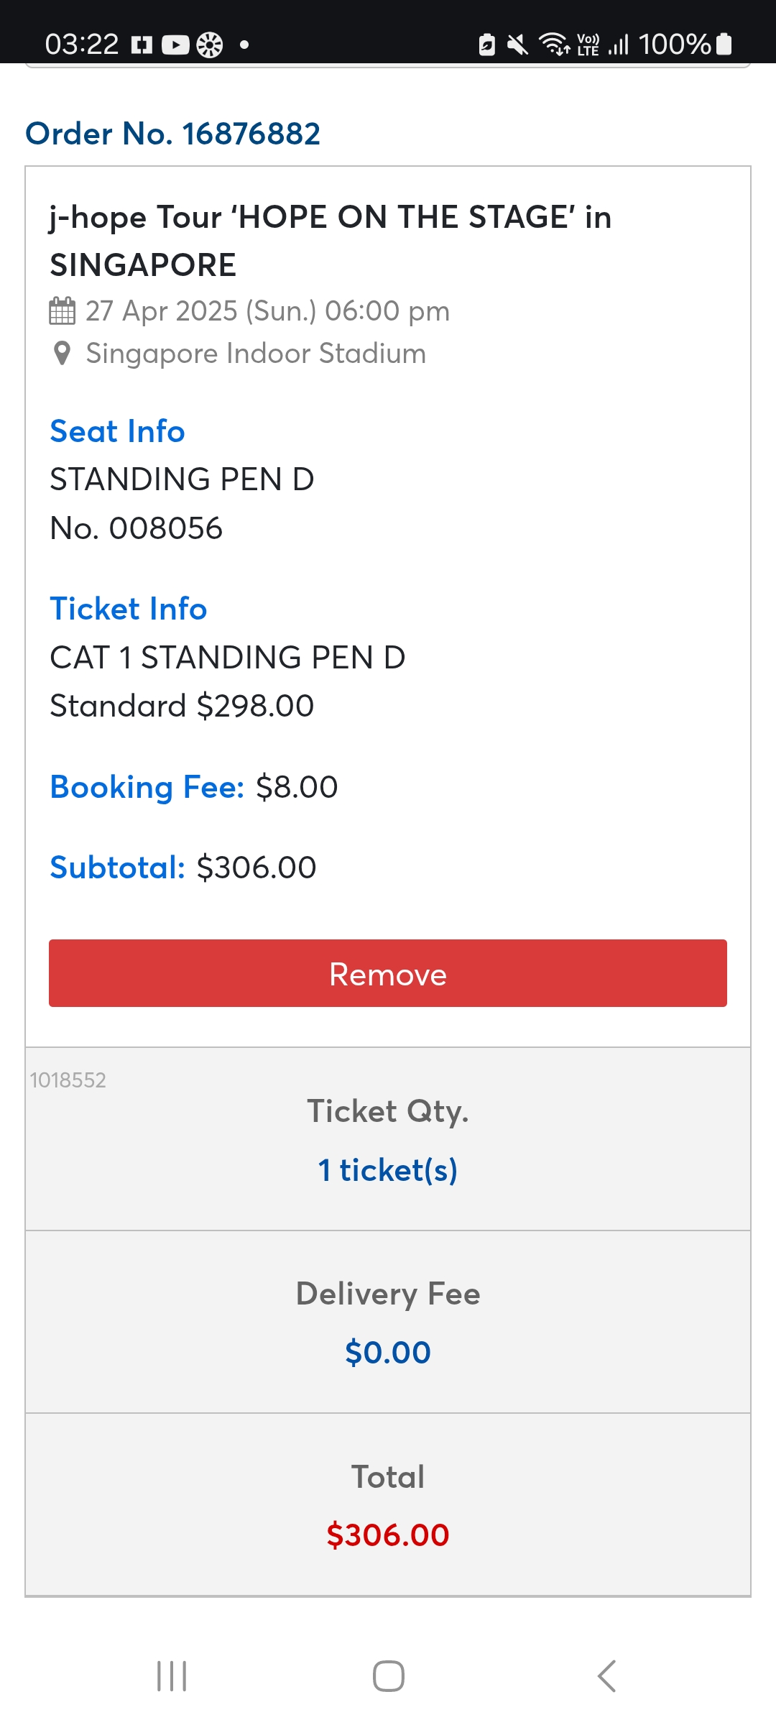Tap the Seat Info heading

click(117, 431)
